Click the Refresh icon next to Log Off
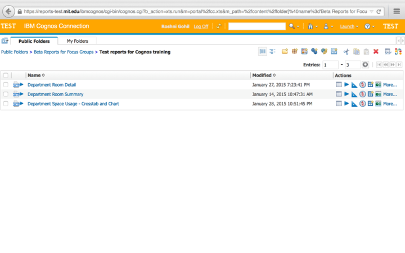This screenshot has height=253, width=405. click(x=219, y=26)
